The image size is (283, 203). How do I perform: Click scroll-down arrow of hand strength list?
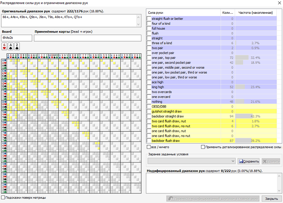(279, 140)
